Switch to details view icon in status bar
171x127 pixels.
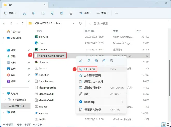163,124
